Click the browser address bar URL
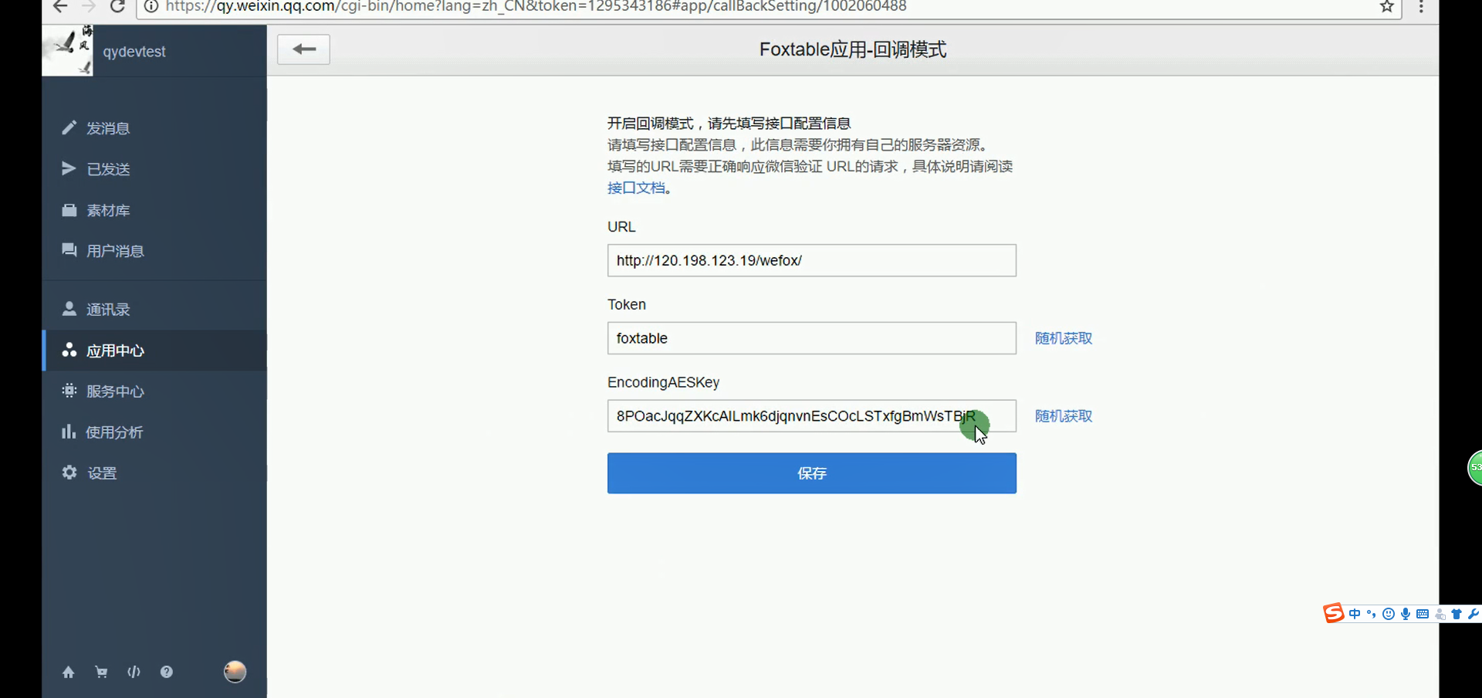This screenshot has height=698, width=1482. click(536, 6)
